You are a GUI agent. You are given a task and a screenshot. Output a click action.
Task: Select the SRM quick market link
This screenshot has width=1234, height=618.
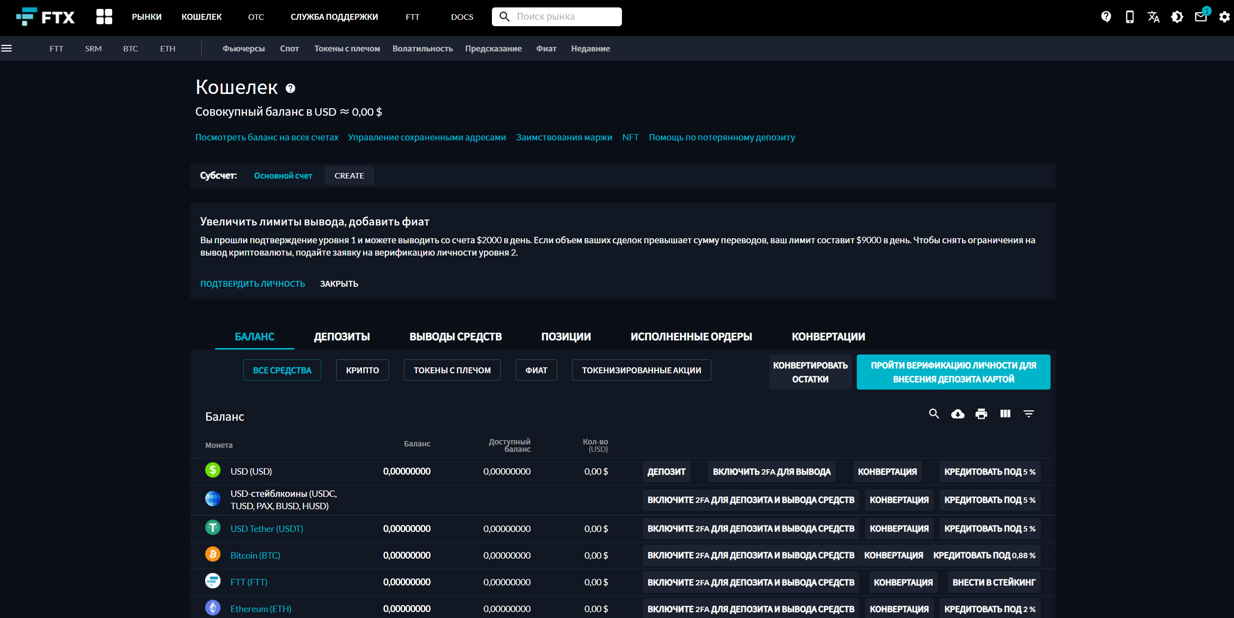click(93, 48)
